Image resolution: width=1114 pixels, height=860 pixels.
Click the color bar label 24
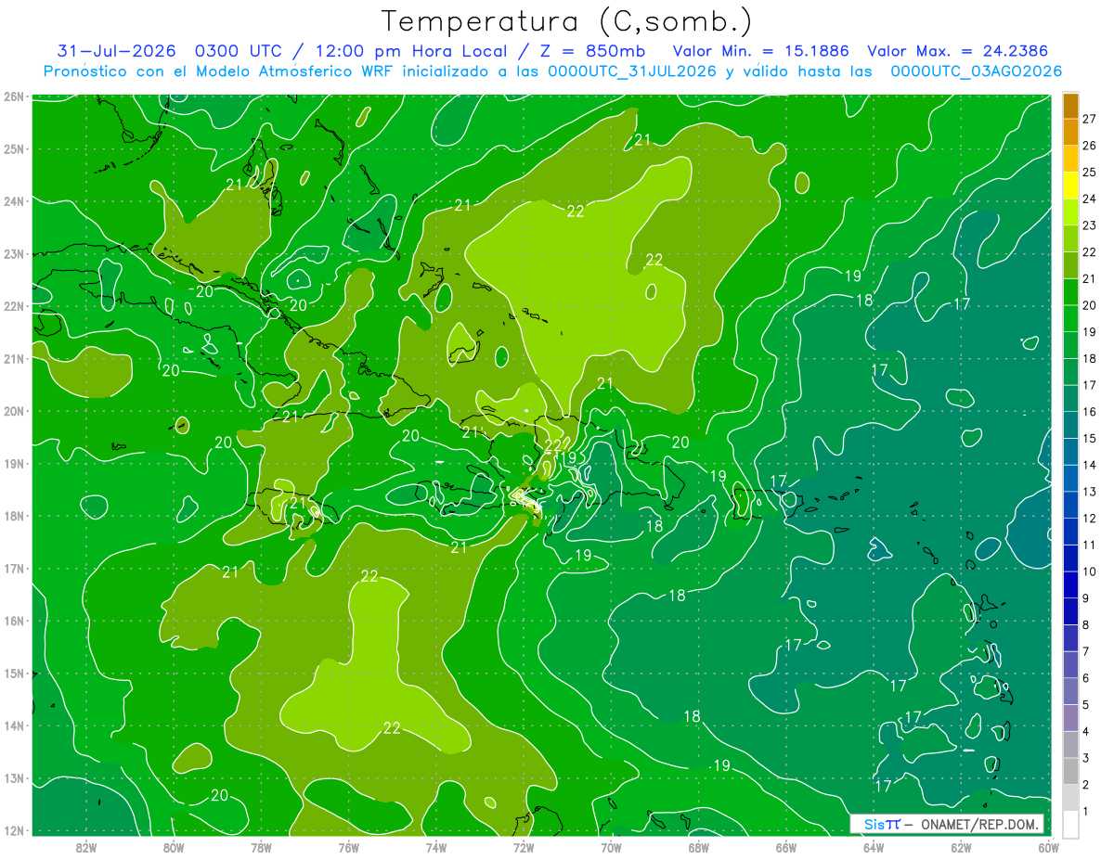1089,199
